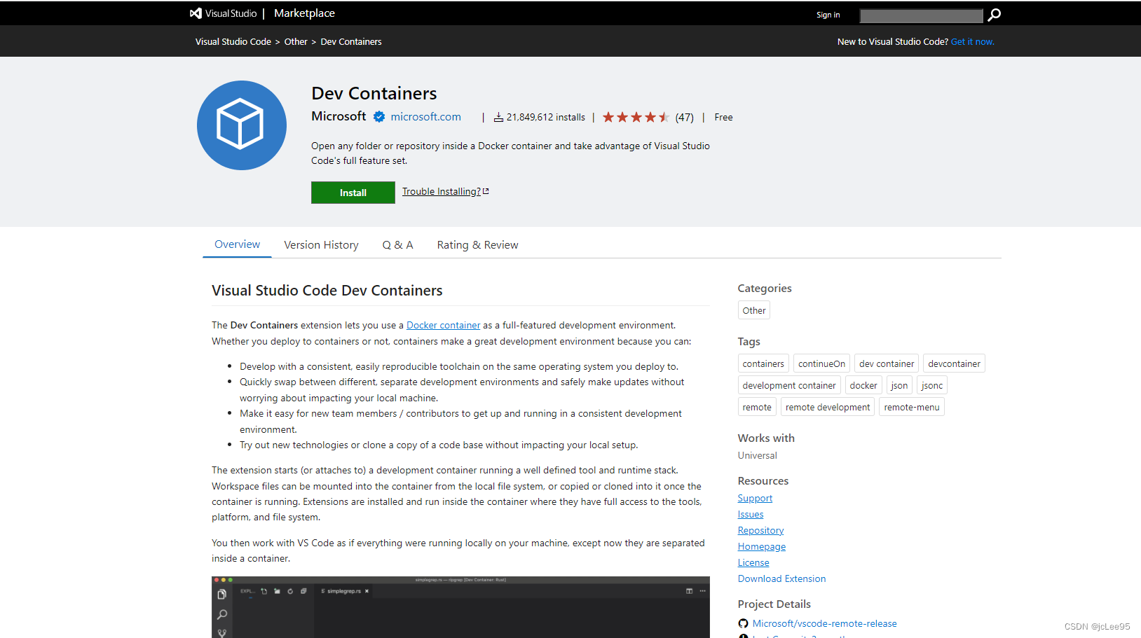
Task: Open the Marketplace home link
Action: coord(304,13)
